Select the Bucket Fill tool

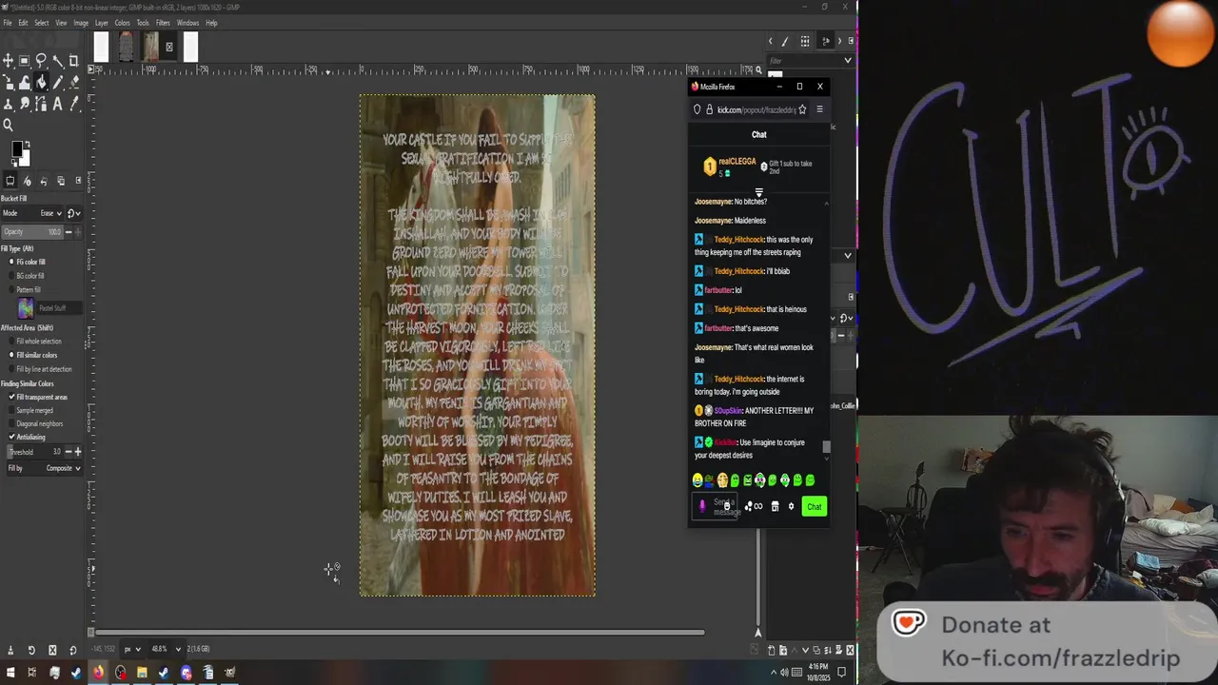41,83
